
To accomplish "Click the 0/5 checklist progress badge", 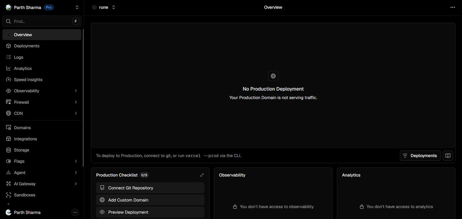I will (x=144, y=175).
